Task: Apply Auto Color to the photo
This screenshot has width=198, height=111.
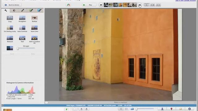Action: tap(34, 29)
